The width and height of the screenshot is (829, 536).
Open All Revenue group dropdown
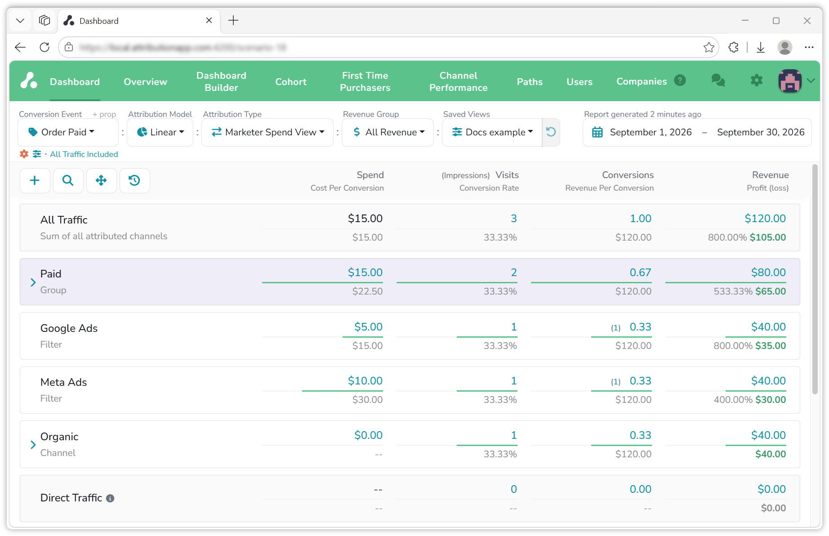pyautogui.click(x=388, y=132)
